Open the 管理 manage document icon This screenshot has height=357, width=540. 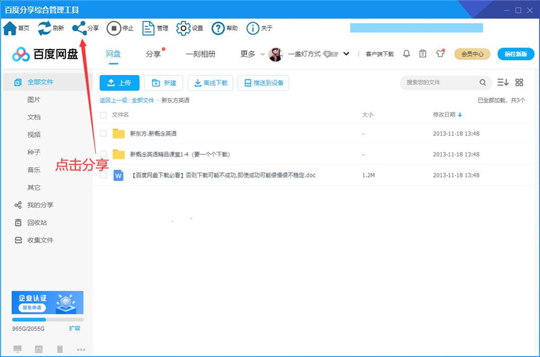(x=148, y=28)
